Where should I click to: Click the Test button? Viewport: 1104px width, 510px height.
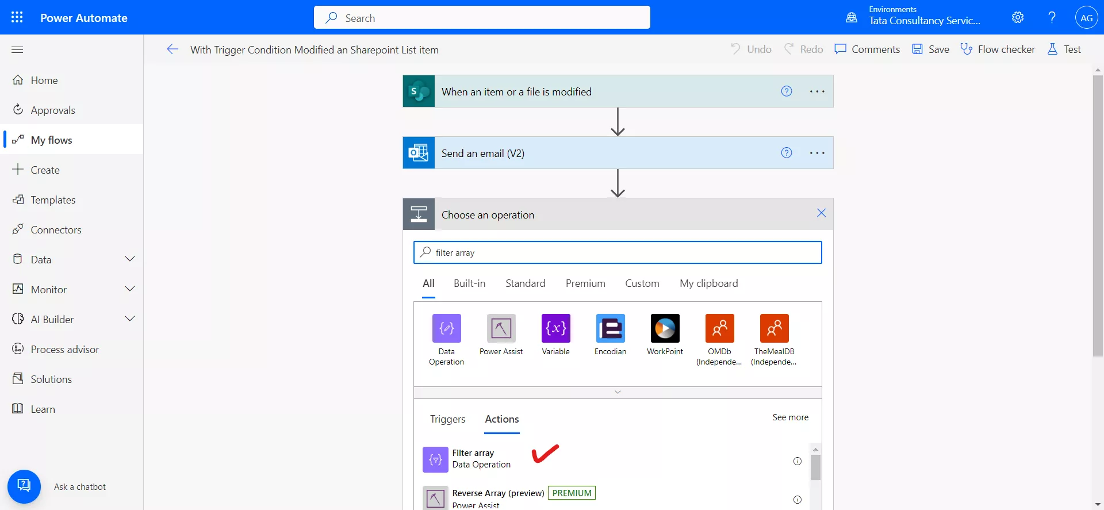(x=1064, y=49)
